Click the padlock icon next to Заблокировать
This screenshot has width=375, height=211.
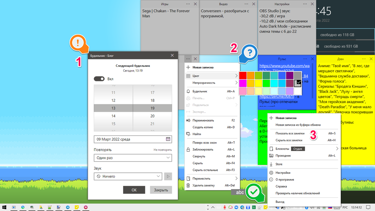tap(188, 149)
